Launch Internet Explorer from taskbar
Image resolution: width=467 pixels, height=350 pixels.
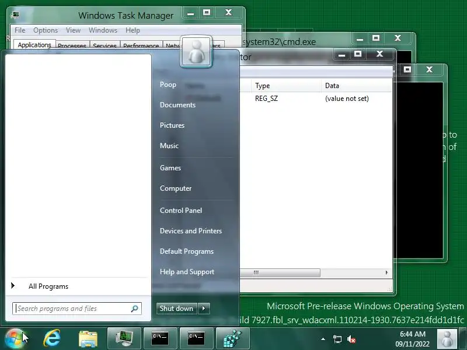point(52,339)
